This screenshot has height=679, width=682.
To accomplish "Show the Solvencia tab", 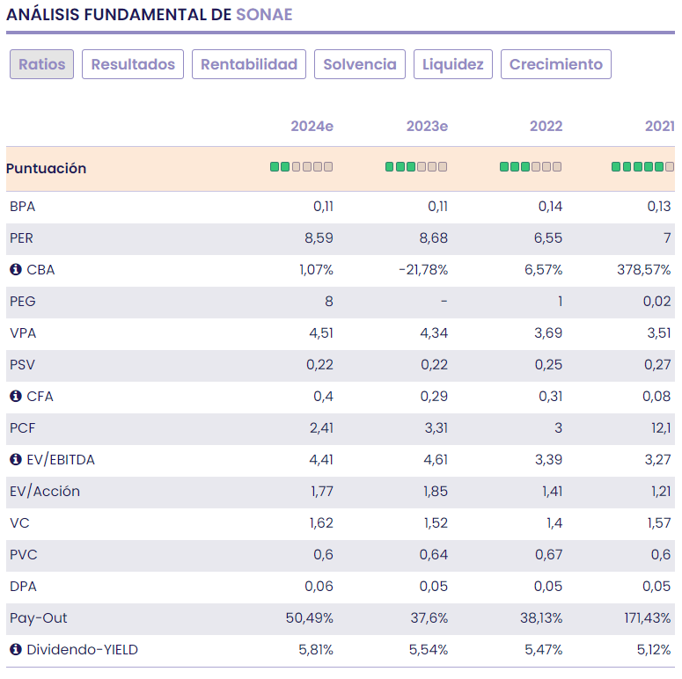I will pos(360,64).
